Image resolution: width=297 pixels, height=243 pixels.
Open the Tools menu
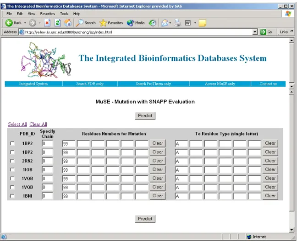pos(64,14)
